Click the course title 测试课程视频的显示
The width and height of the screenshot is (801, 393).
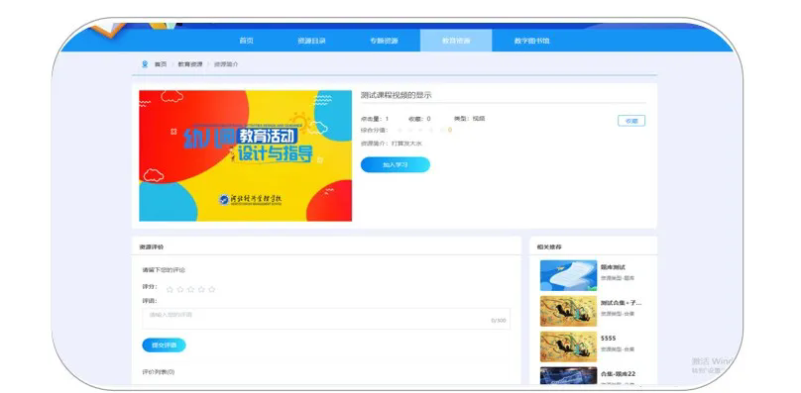coord(396,95)
